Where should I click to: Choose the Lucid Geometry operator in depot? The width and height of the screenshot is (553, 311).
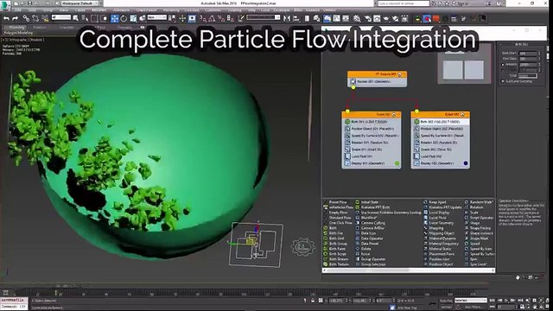click(x=438, y=223)
